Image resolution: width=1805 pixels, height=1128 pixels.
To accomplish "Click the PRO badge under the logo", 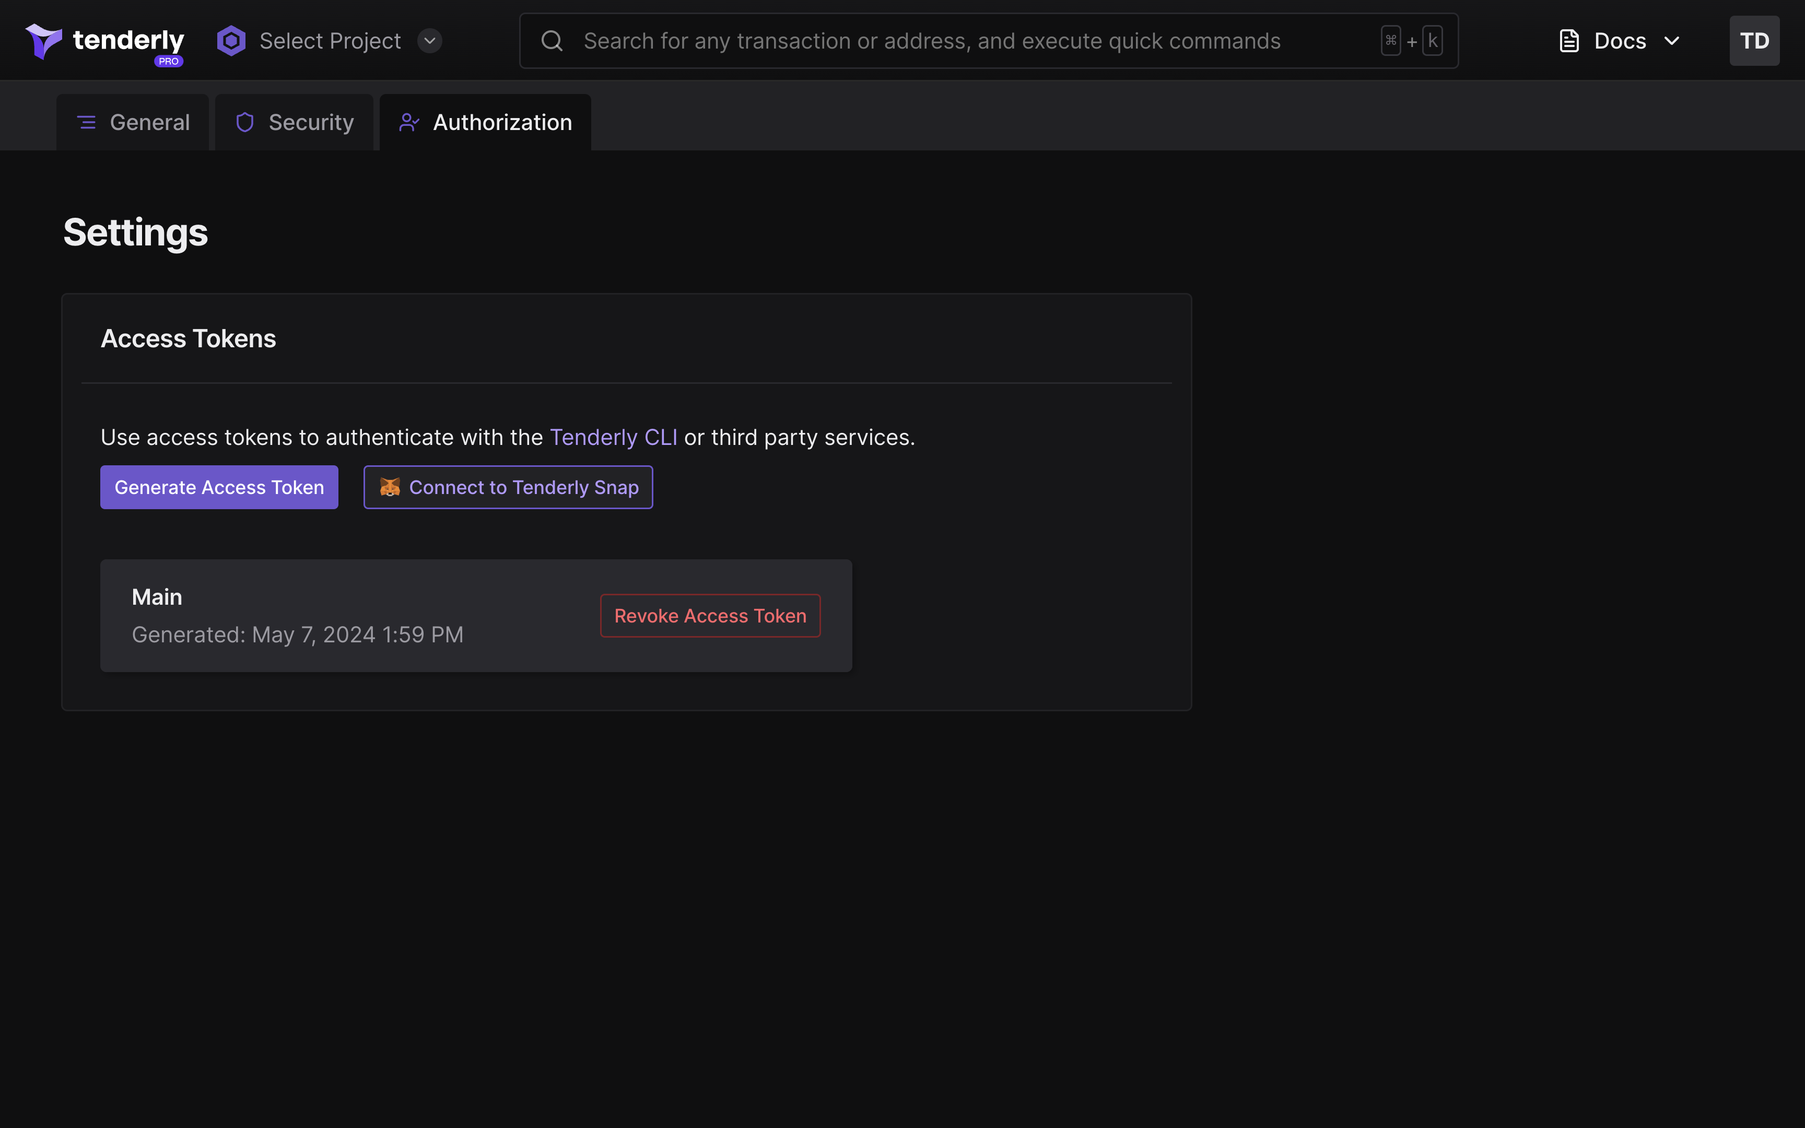I will (169, 61).
